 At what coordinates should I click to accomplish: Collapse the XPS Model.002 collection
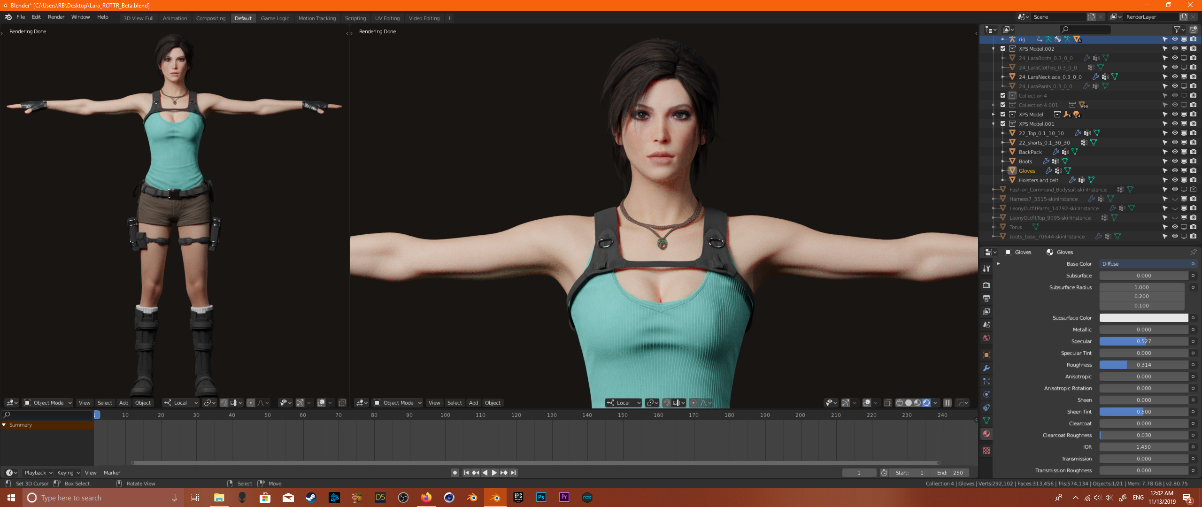(994, 49)
